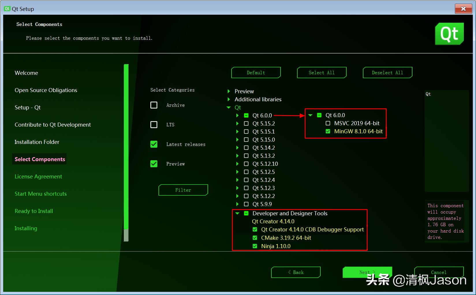
Task: Expand the Qt 5.14.2 node
Action: 237,148
